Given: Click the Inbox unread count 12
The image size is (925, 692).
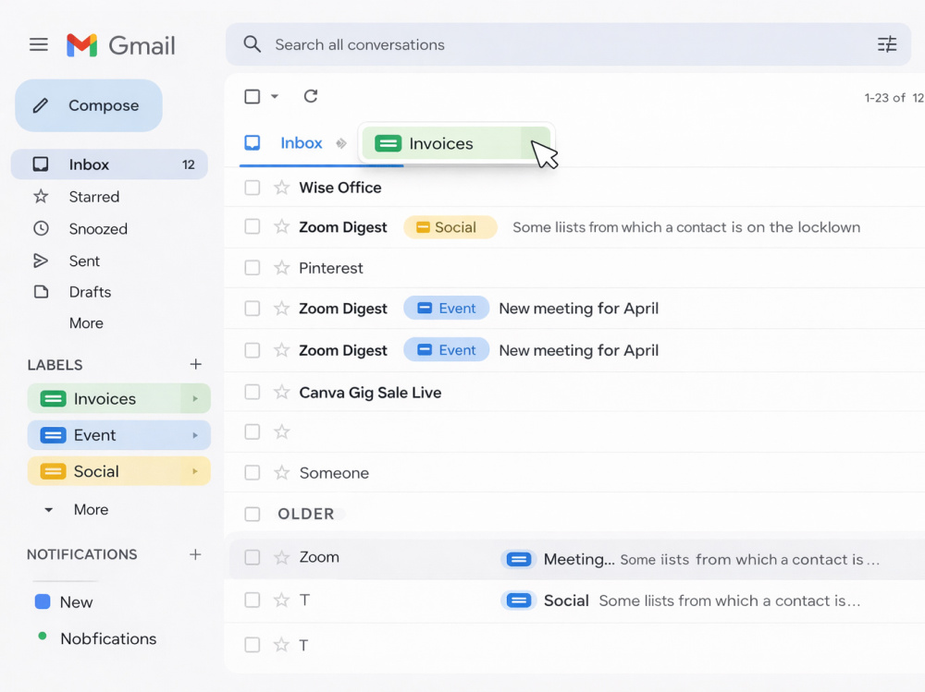Looking at the screenshot, I should (188, 164).
